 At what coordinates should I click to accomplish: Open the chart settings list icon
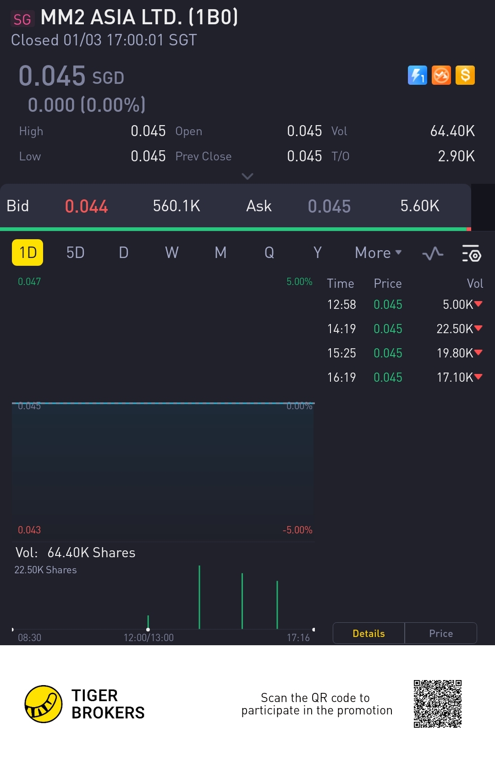[x=471, y=253]
